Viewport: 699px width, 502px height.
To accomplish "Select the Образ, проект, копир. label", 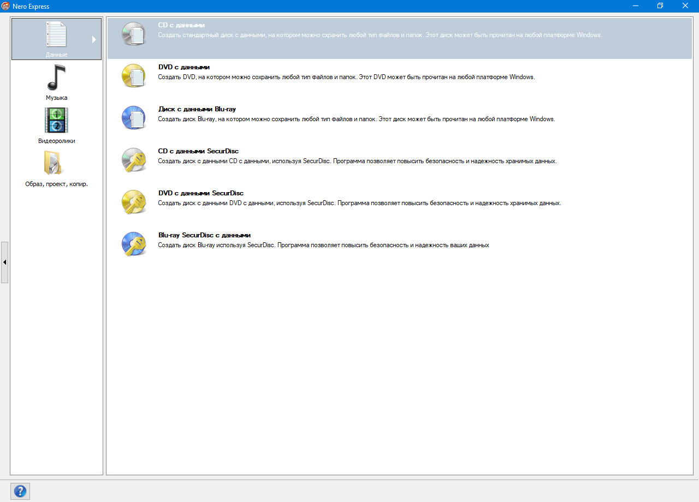I will [56, 184].
